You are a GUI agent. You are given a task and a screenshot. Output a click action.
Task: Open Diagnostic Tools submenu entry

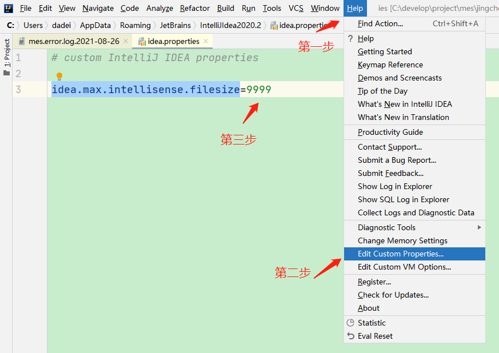pos(414,227)
